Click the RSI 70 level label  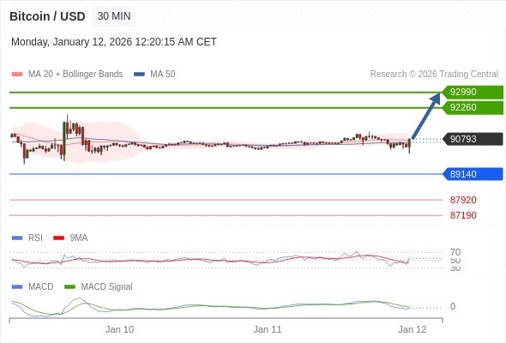pyautogui.click(x=455, y=252)
